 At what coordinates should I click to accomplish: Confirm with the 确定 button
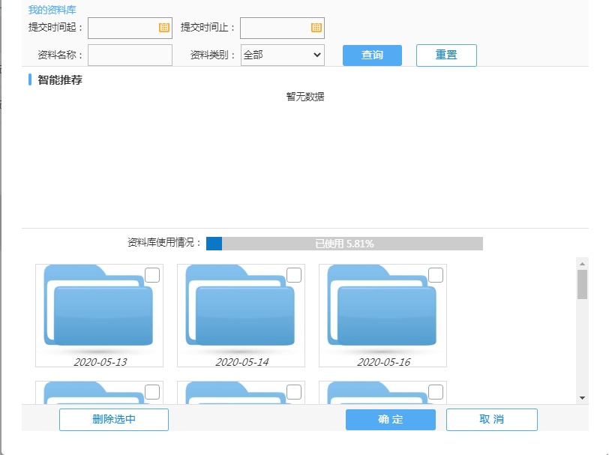(390, 420)
